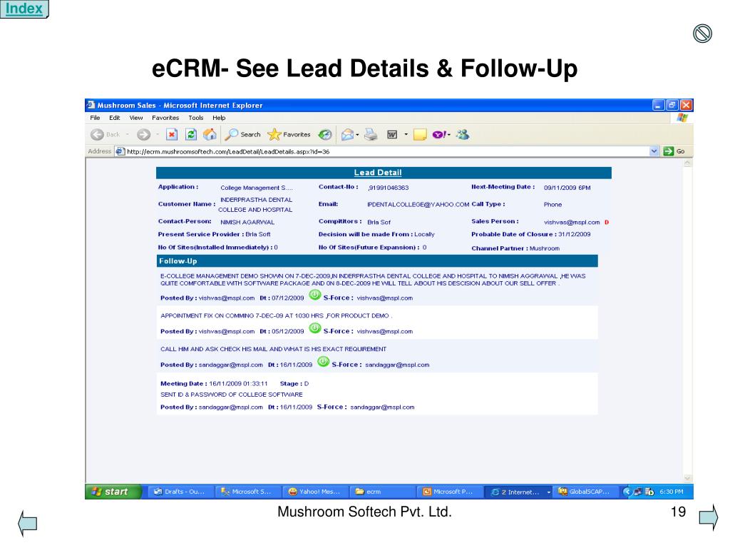Switch to Microsoft PowerPoint taskbar item

450,492
